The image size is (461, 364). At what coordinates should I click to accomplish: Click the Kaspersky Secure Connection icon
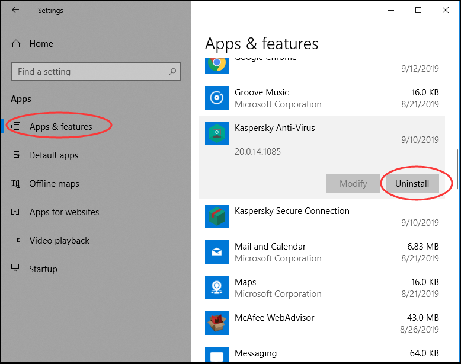[x=217, y=216]
